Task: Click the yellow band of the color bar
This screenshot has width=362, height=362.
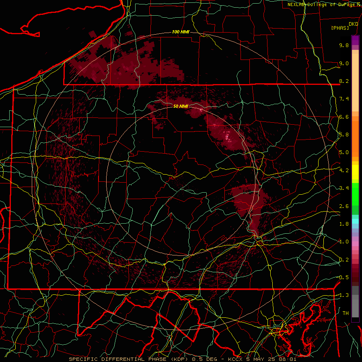Action: pyautogui.click(x=355, y=172)
